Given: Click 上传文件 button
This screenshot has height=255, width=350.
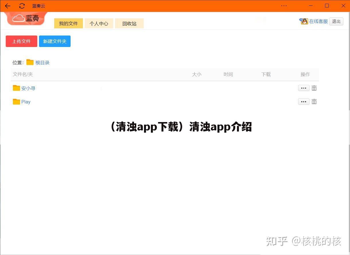Looking at the screenshot, I should pyautogui.click(x=22, y=41).
